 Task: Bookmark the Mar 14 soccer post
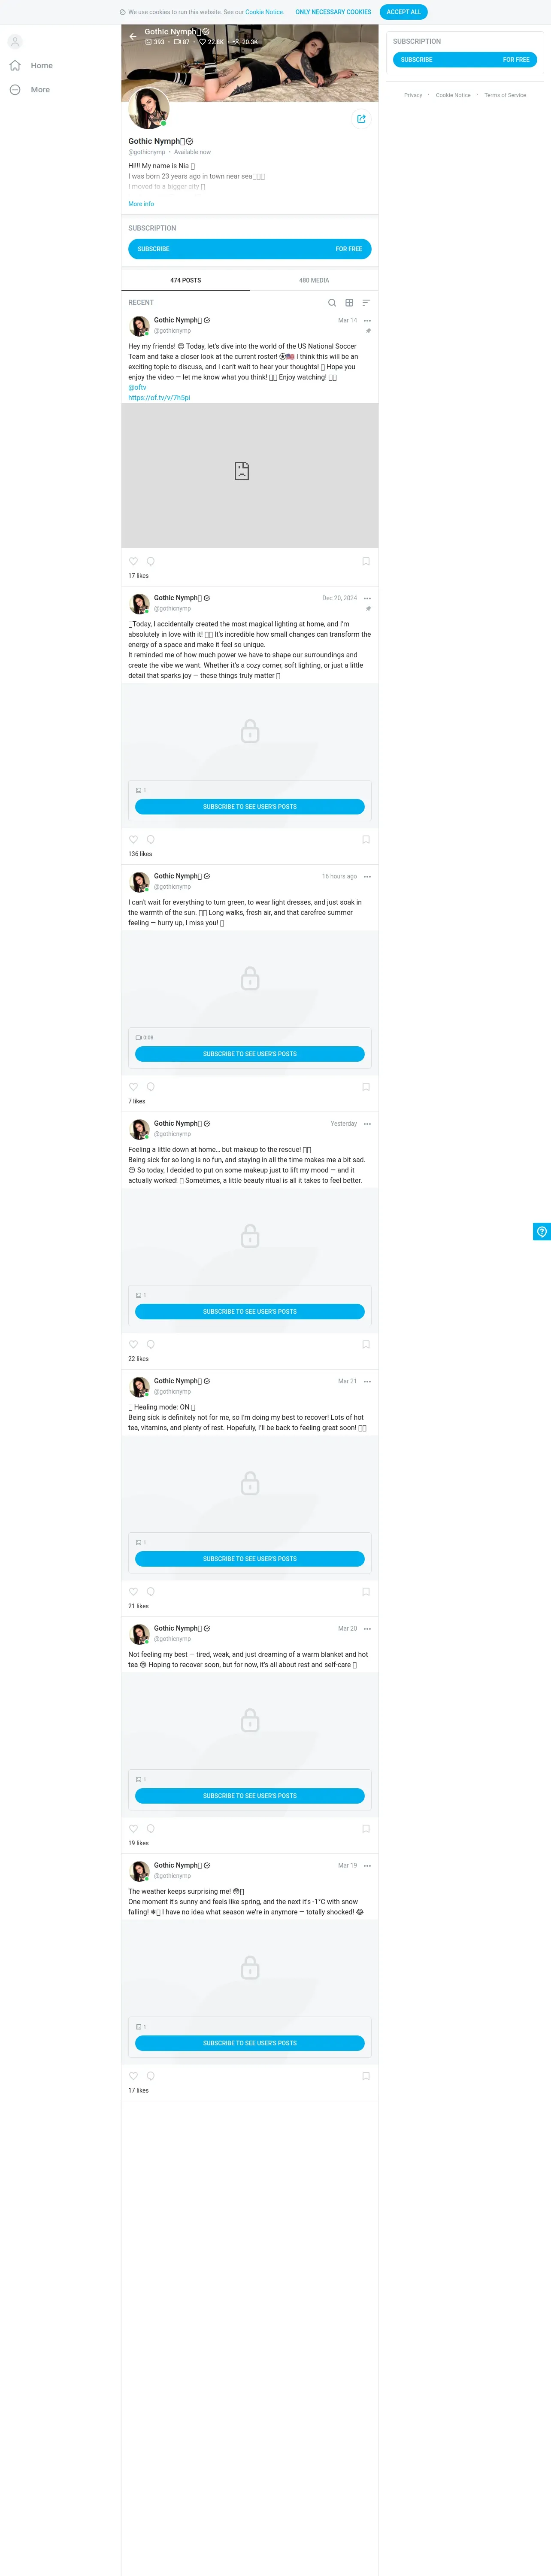366,561
